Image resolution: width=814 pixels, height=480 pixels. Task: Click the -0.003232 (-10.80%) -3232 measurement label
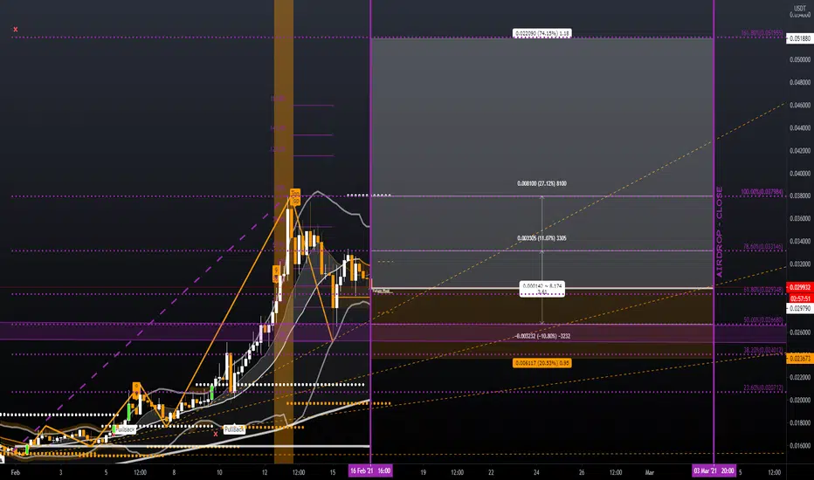(543, 336)
